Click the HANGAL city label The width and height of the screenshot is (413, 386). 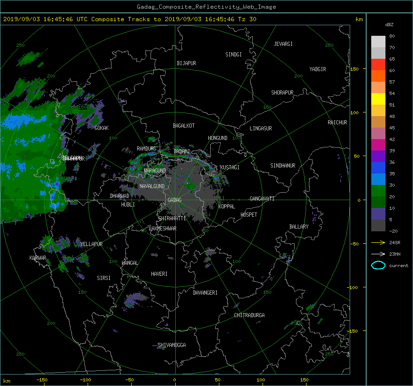pyautogui.click(x=129, y=263)
